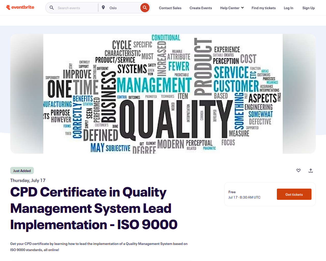Click the magnifier icon in the search field
This screenshot has height=261, width=326.
[x=52, y=8]
